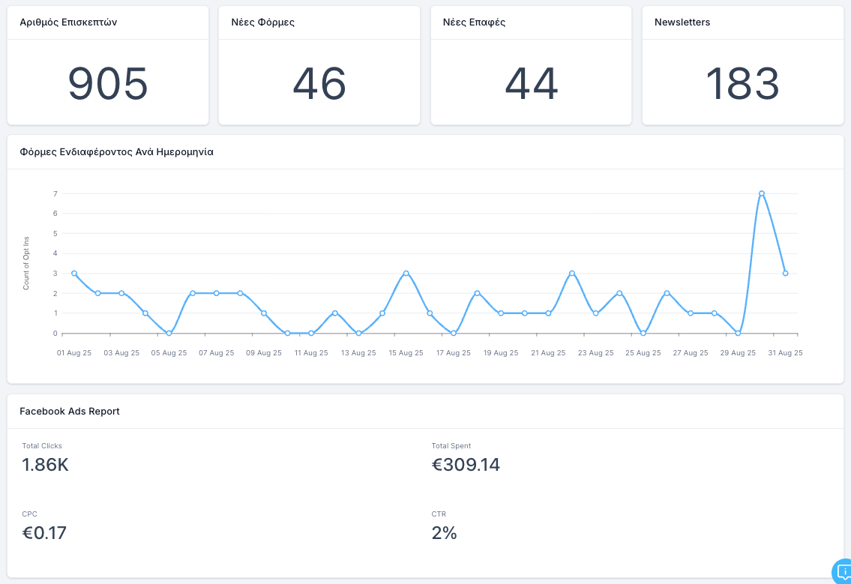Image resolution: width=851 pixels, height=584 pixels.
Task: Select the 29 Aug 25 x-axis label
Action: (x=738, y=353)
